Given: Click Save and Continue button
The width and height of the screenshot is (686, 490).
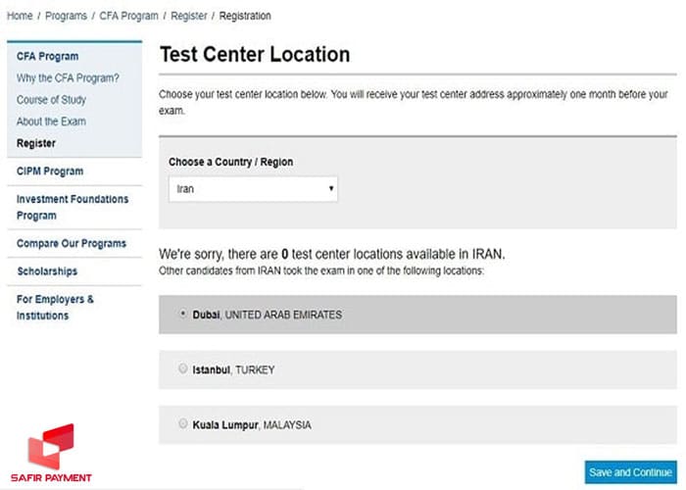Looking at the screenshot, I should click(630, 472).
